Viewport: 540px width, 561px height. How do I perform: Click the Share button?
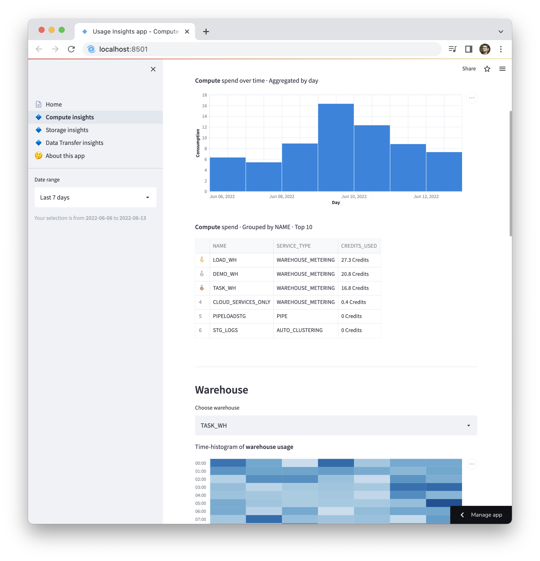tap(469, 69)
